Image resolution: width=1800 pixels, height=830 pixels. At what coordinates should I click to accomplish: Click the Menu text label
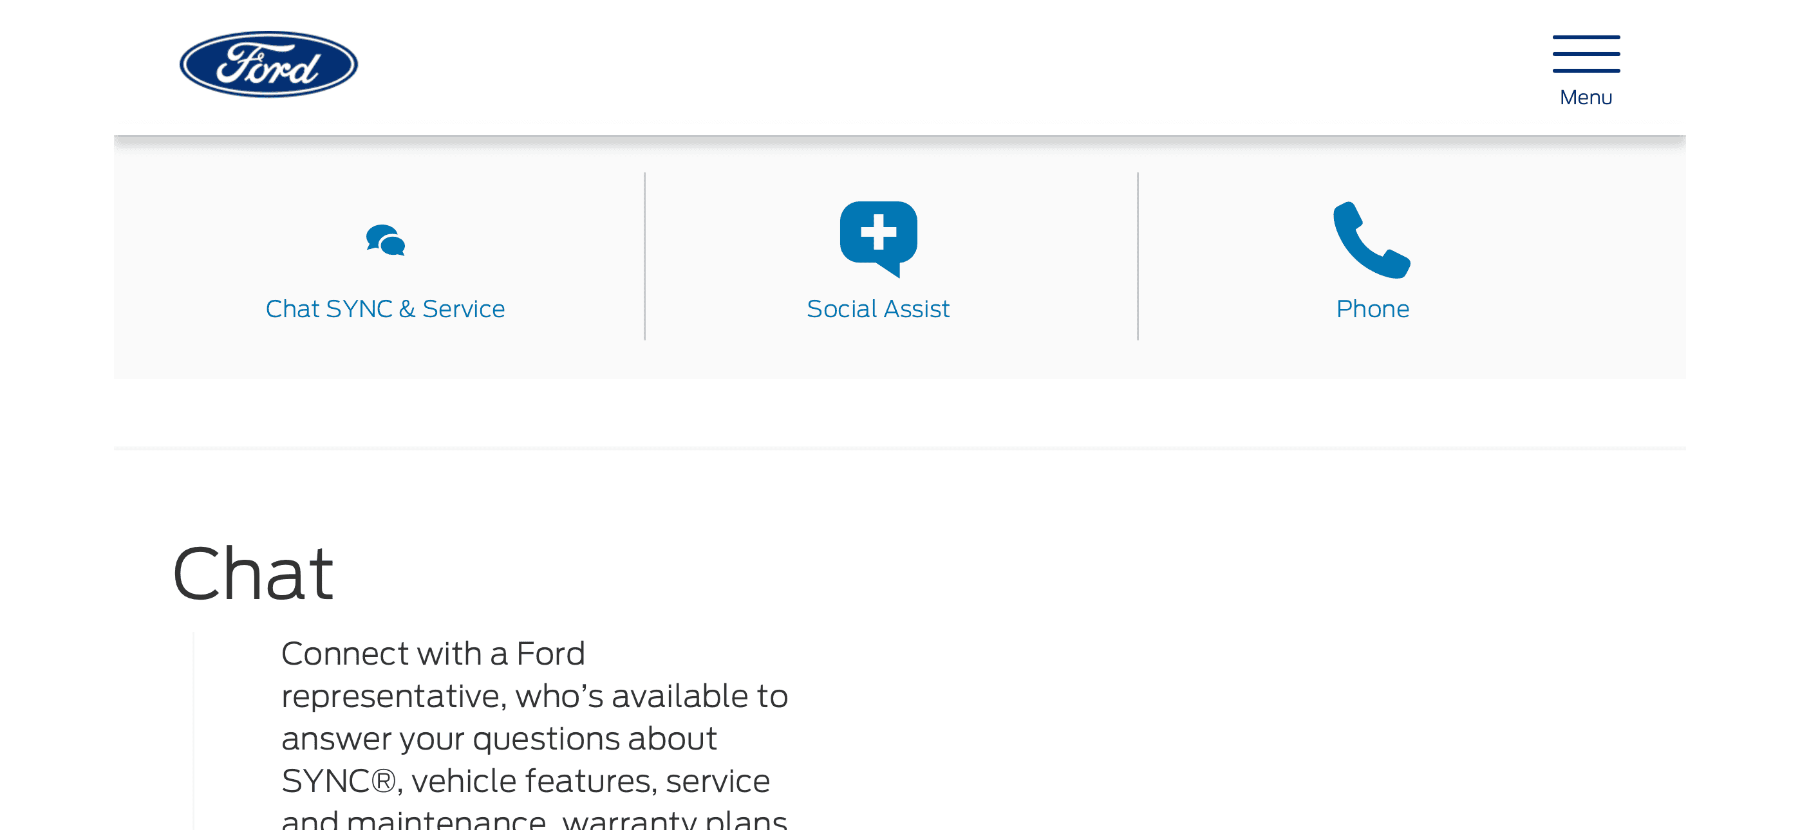[x=1586, y=97]
